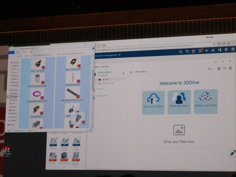Open the user profile avatar
The image size is (236, 177).
coord(194,51)
